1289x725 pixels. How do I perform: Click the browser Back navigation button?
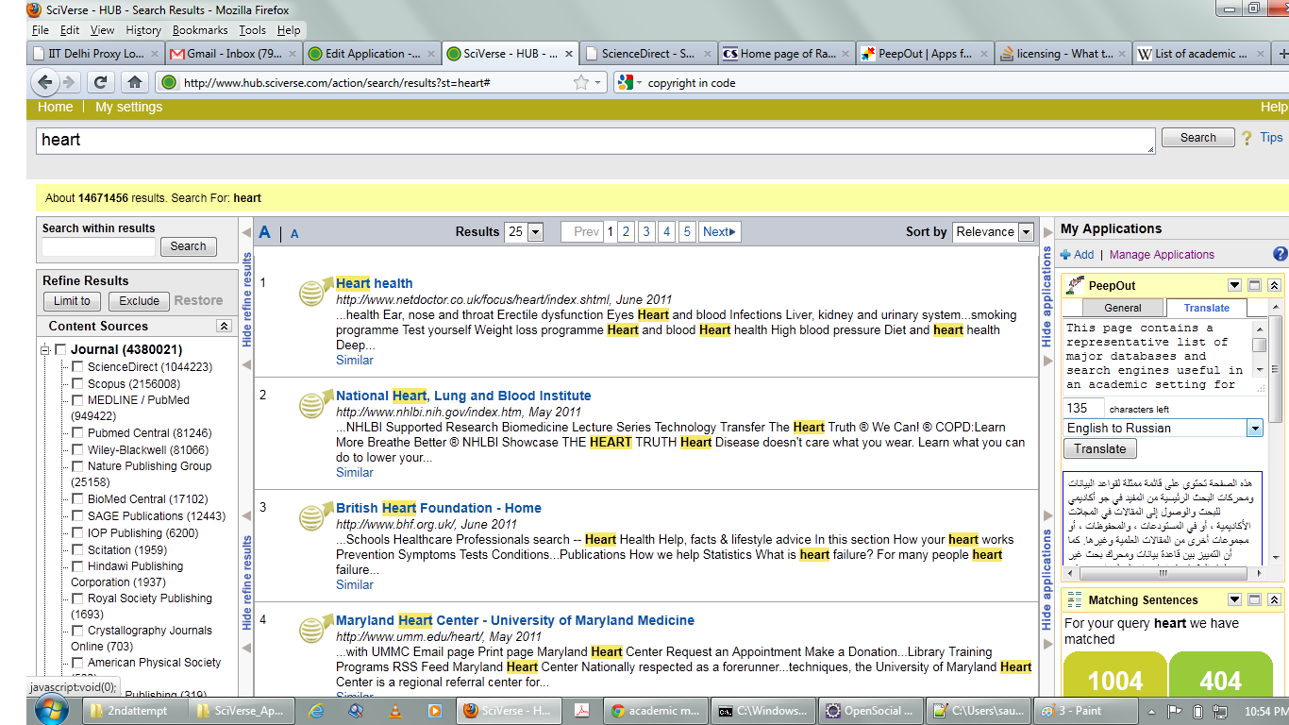[x=45, y=82]
